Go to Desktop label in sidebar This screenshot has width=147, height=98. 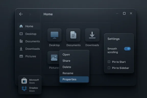pyautogui.click(x=31, y=34)
